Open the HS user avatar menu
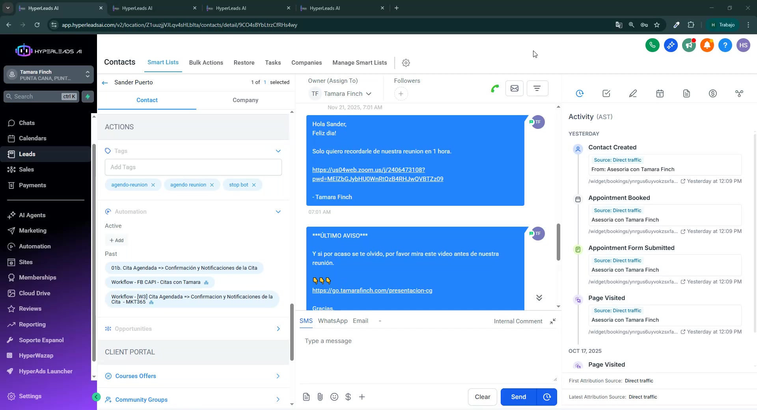 [x=743, y=45]
